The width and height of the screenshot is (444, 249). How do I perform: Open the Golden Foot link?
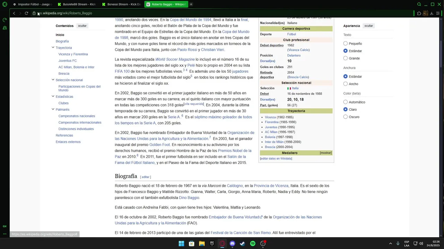coord(160,145)
